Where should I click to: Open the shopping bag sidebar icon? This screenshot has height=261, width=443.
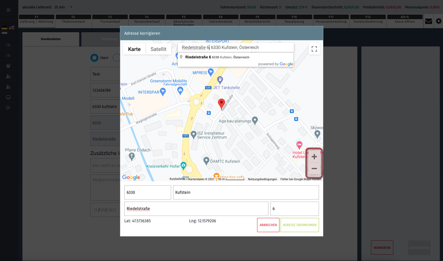(x=8, y=66)
